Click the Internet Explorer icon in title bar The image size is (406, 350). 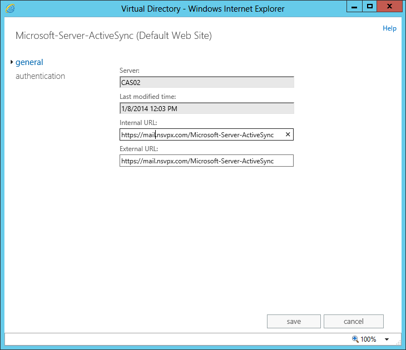[x=10, y=8]
